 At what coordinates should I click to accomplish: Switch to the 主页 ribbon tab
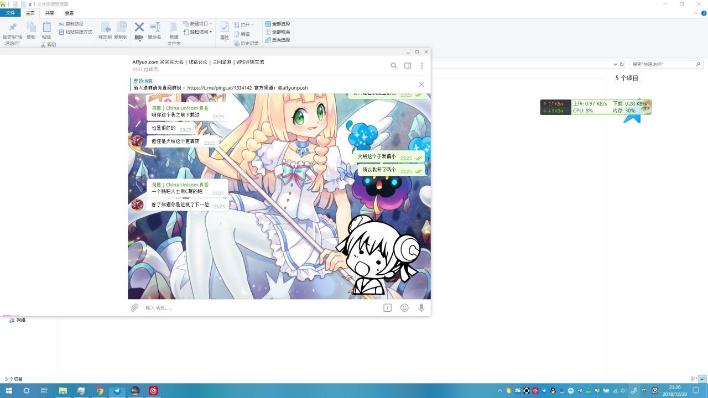30,13
